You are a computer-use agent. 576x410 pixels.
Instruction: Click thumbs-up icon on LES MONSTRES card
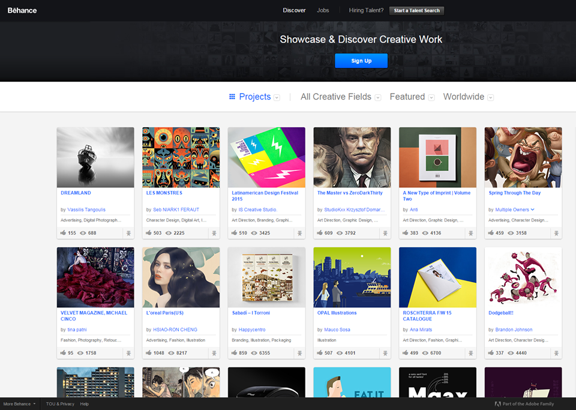[149, 232]
